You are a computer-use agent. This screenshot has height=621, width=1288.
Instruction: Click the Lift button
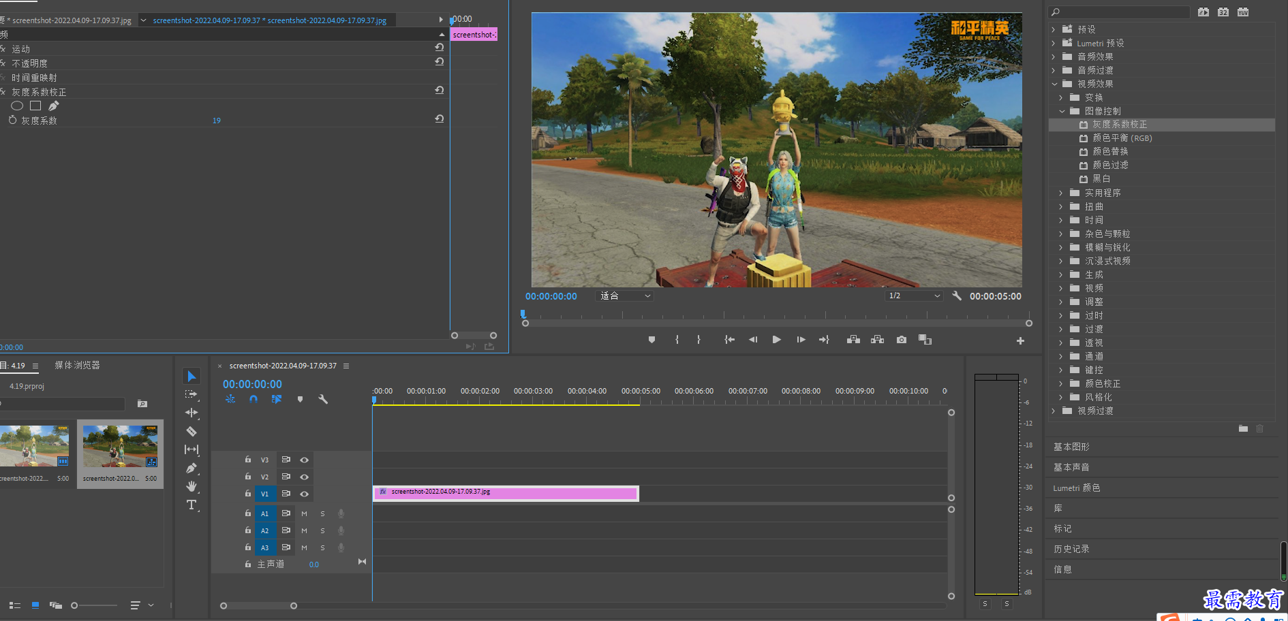click(853, 339)
